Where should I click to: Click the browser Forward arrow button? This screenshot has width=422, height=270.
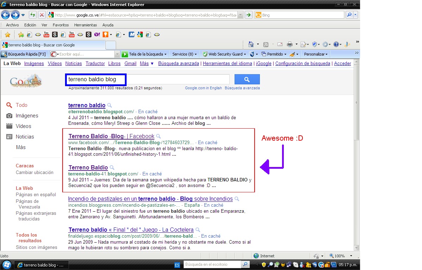click(x=15, y=15)
